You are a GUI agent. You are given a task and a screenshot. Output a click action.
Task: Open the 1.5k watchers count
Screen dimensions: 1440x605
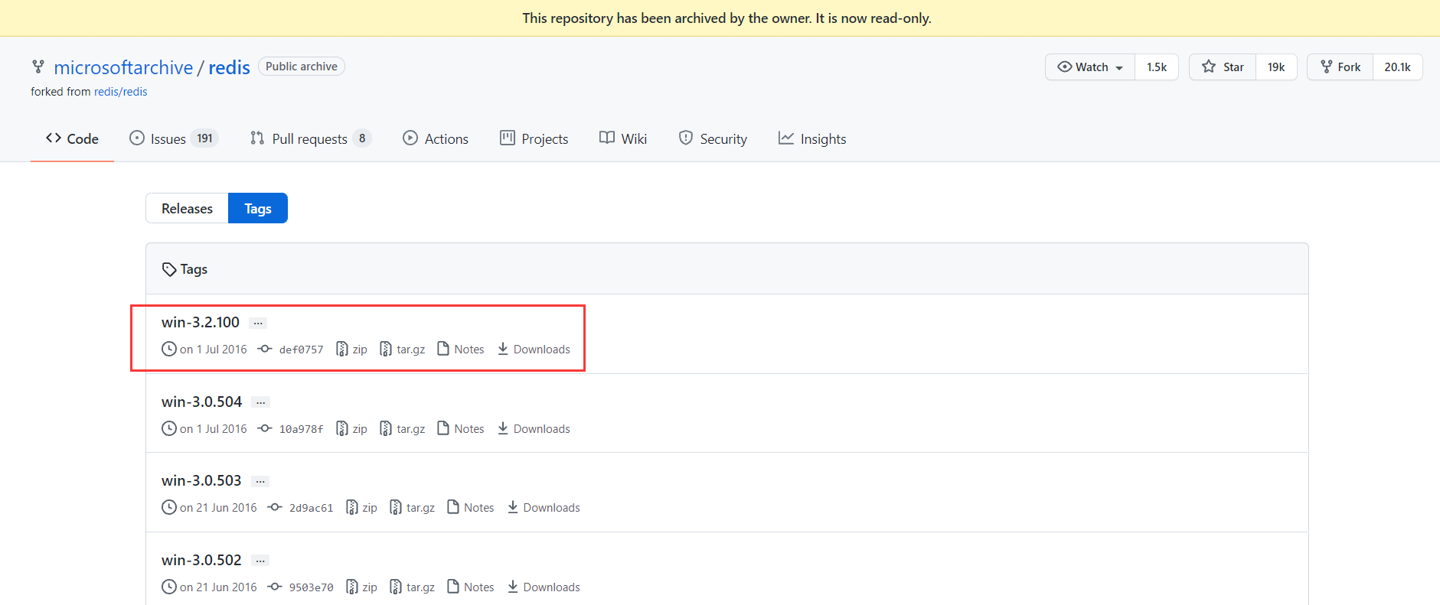coord(1157,67)
